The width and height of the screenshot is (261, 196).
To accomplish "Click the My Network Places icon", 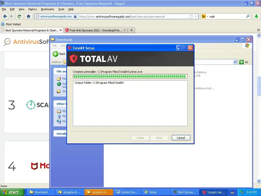I will tap(59, 121).
